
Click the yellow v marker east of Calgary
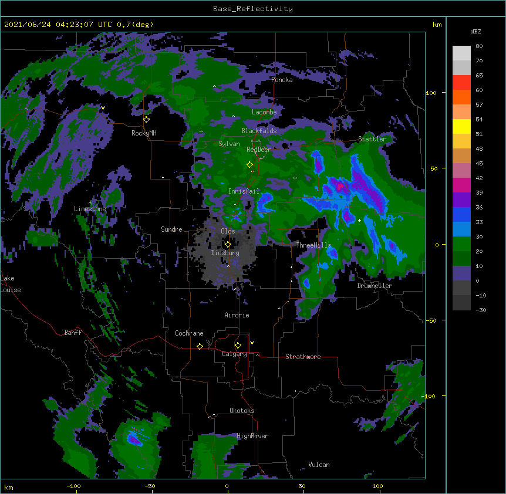[252, 343]
